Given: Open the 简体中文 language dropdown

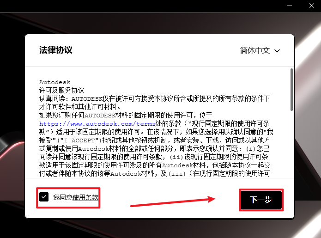Looking at the screenshot, I should coord(260,50).
